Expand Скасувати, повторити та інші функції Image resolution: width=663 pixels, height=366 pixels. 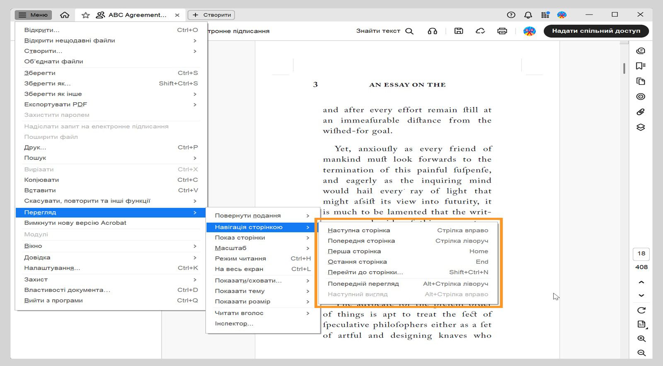(x=111, y=201)
